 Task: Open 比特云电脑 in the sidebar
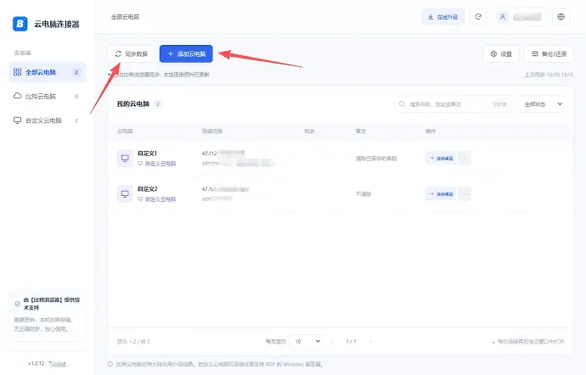[47, 97]
